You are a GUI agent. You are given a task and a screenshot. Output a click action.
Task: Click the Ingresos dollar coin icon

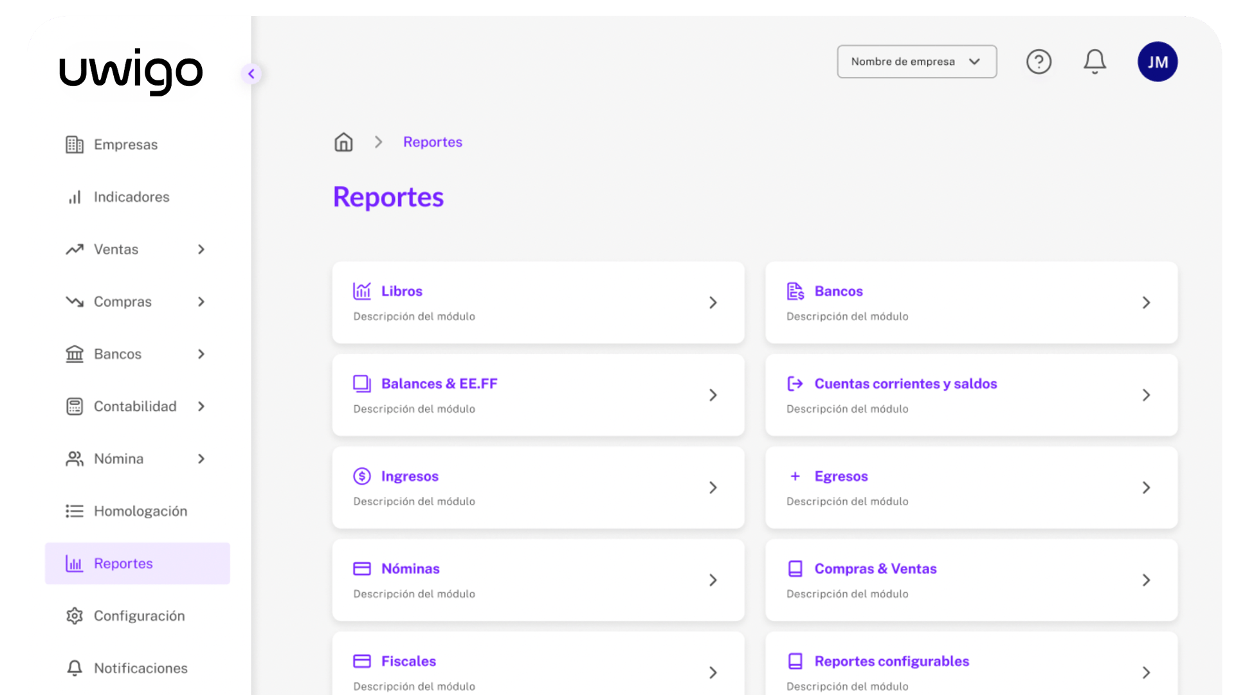362,476
